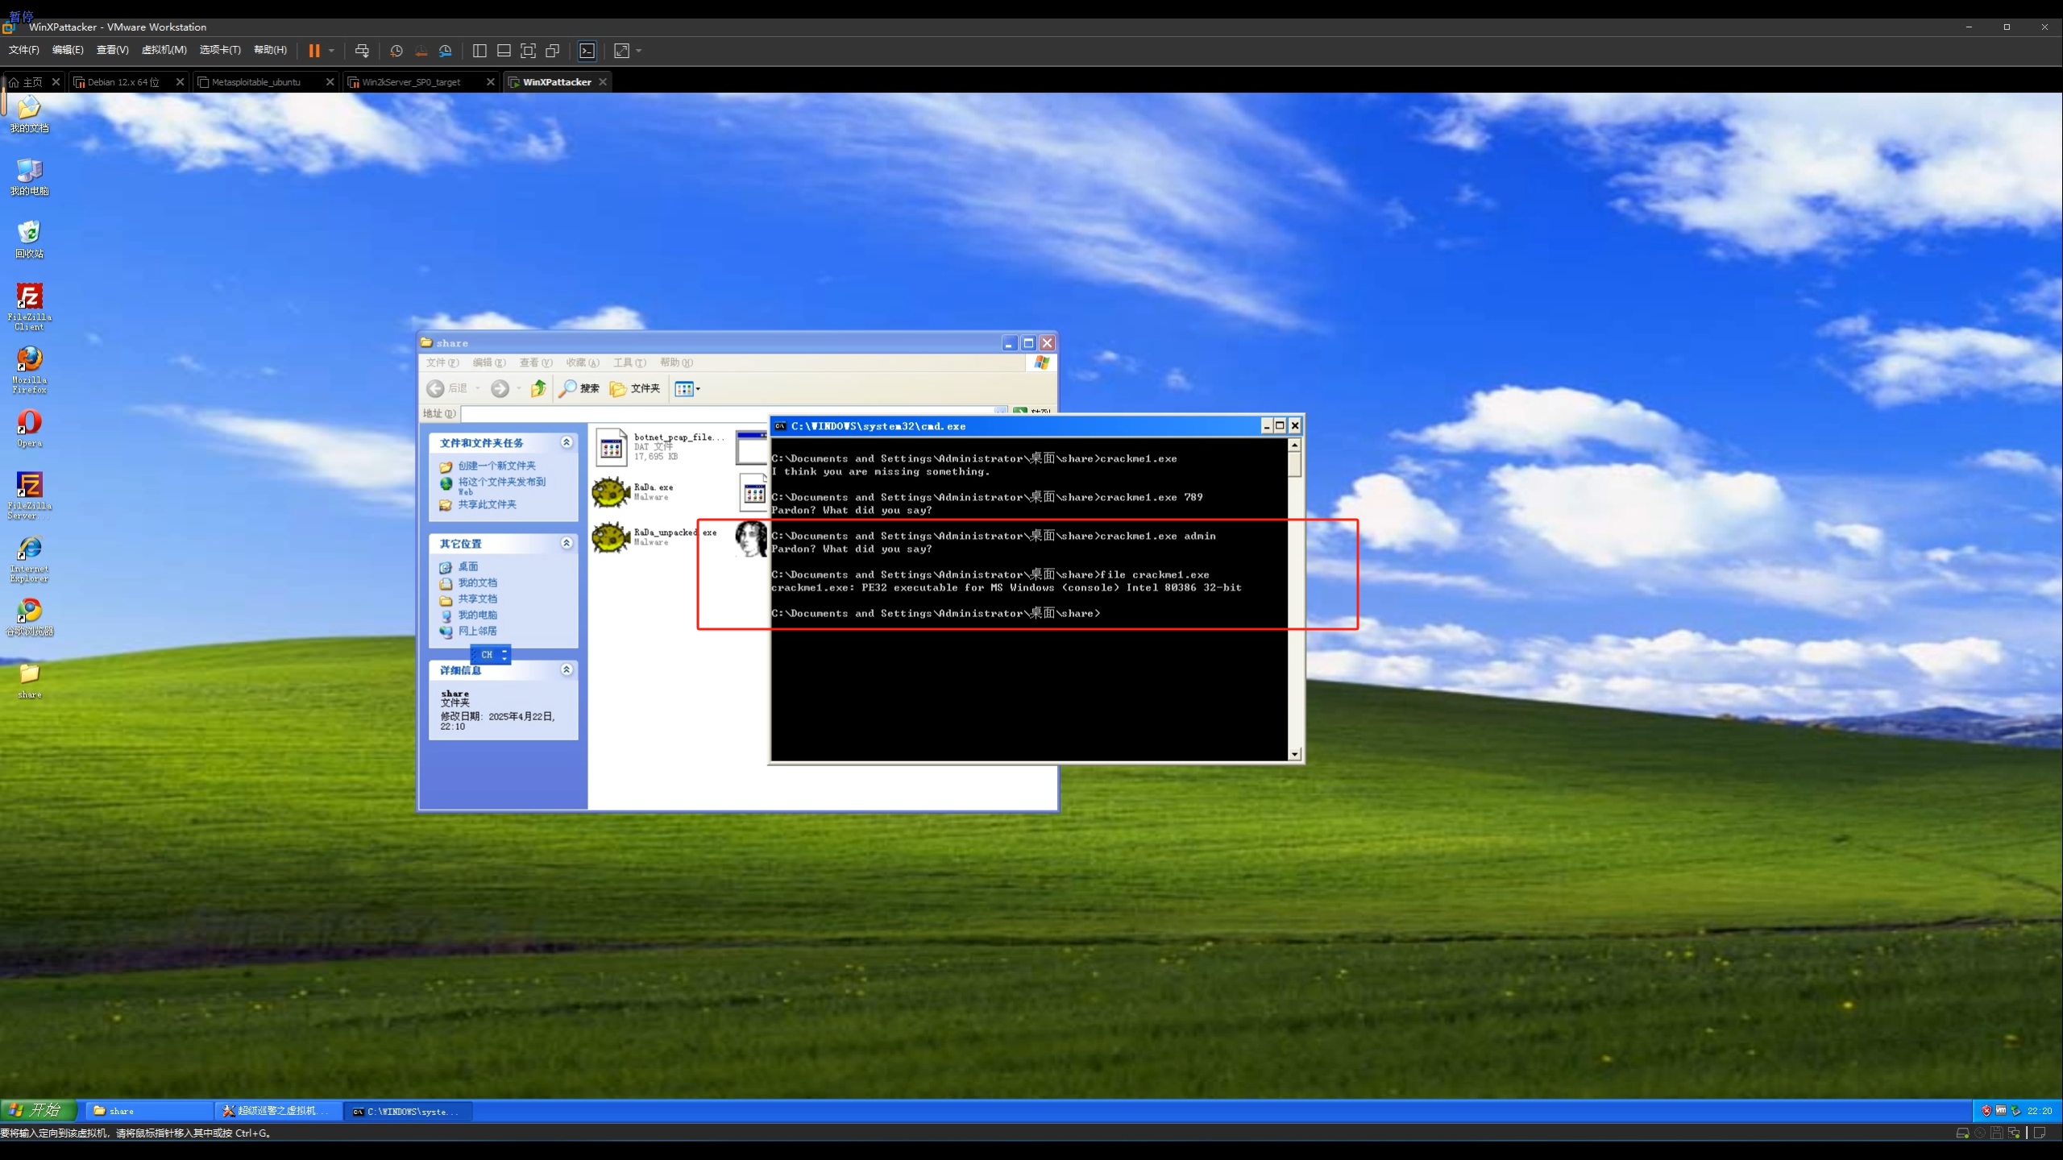Open the Views dropdown in Explorer toolbar
Screen dimensions: 2063x1160
(x=687, y=389)
